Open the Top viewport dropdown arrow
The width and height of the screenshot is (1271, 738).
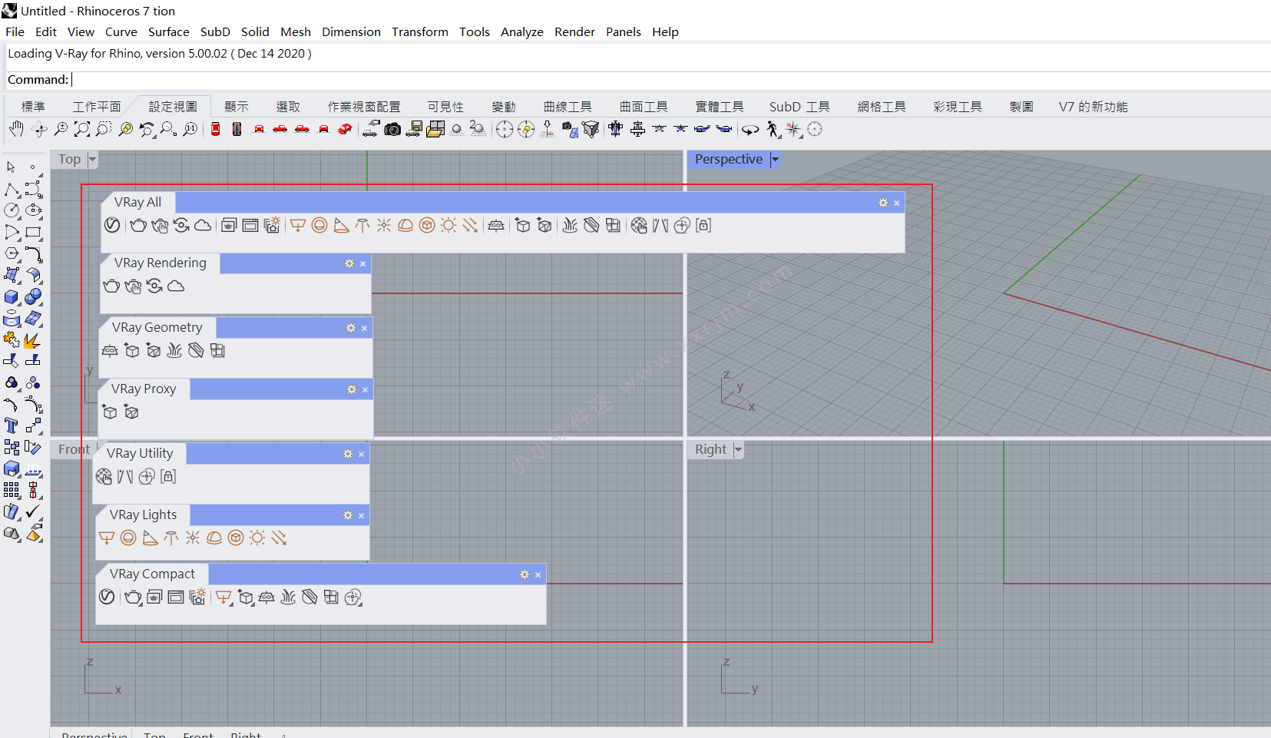click(92, 160)
